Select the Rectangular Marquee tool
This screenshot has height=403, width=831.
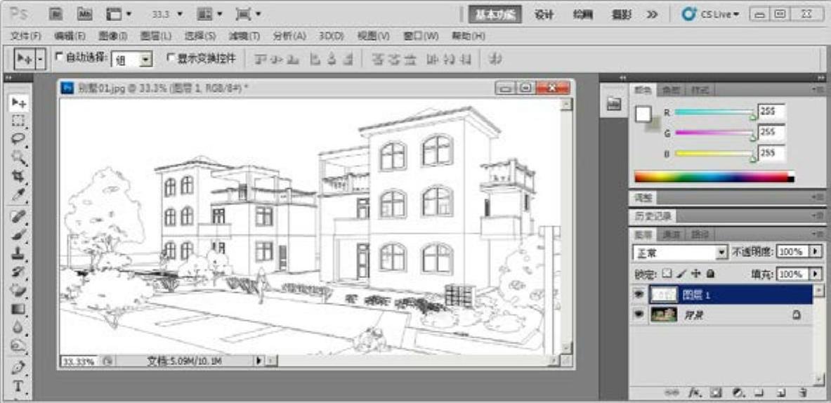coord(19,121)
